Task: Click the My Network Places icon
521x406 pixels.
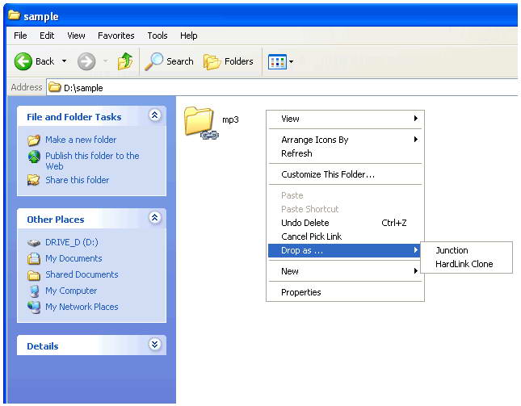Action: click(34, 307)
